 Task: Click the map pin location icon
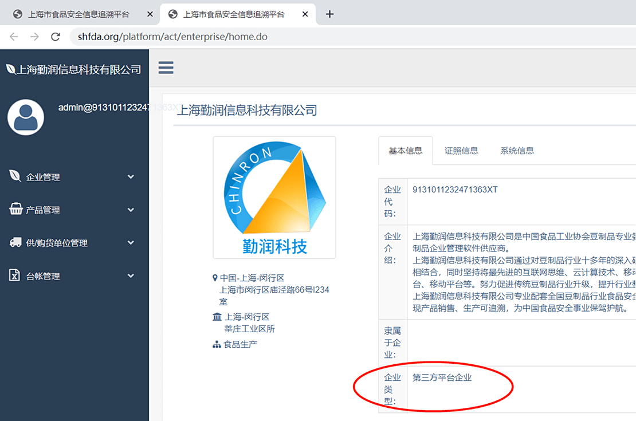click(215, 278)
